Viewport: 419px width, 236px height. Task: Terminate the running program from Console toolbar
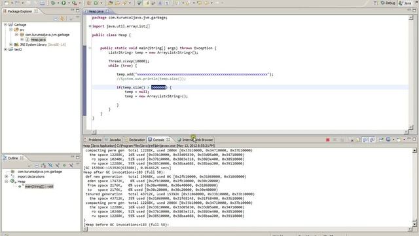click(x=327, y=140)
